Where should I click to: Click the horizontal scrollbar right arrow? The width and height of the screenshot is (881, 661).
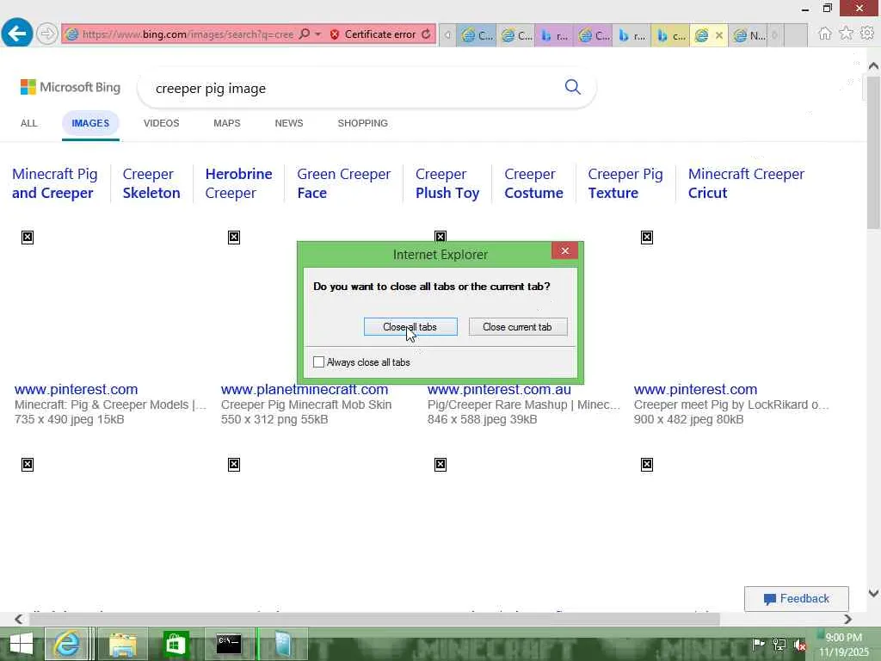coord(847,619)
